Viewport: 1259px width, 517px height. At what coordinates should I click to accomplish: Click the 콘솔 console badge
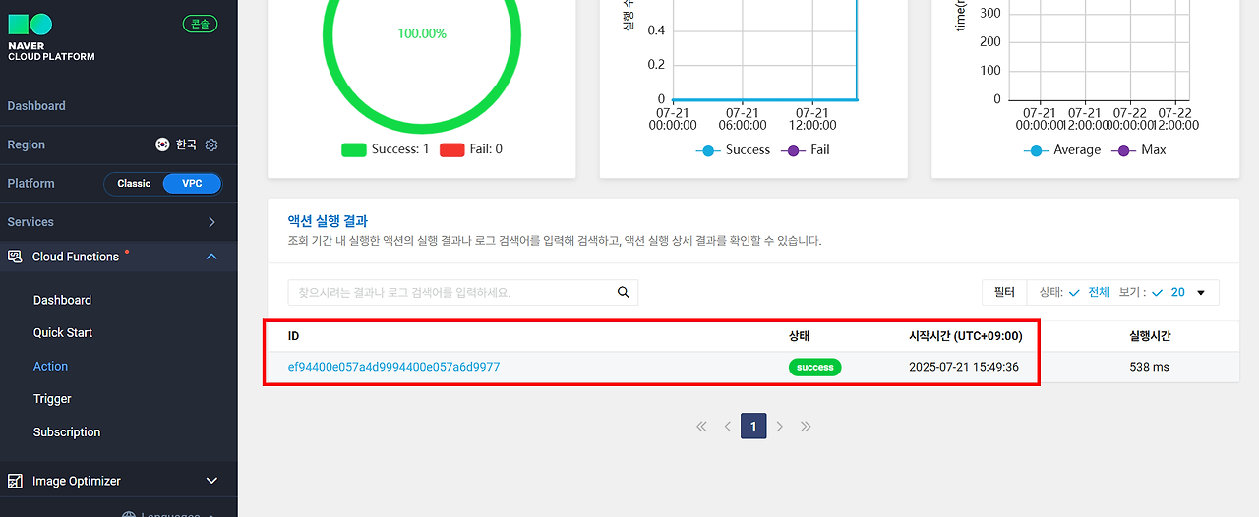(x=201, y=24)
